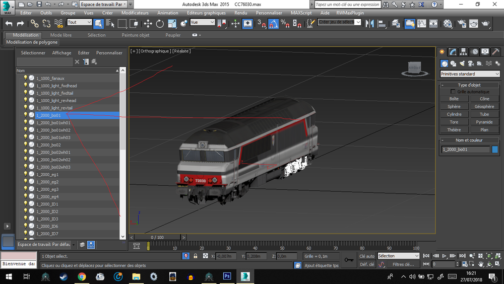This screenshot has width=504, height=284.
Task: Toggle the 3D Snaps icon
Action: coord(262,24)
